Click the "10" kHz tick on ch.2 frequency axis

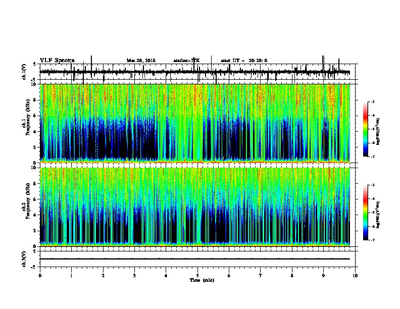[x=34, y=168]
